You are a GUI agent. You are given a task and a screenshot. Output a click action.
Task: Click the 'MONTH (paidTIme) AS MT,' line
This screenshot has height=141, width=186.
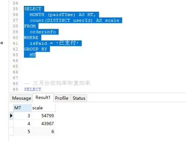click(63, 15)
